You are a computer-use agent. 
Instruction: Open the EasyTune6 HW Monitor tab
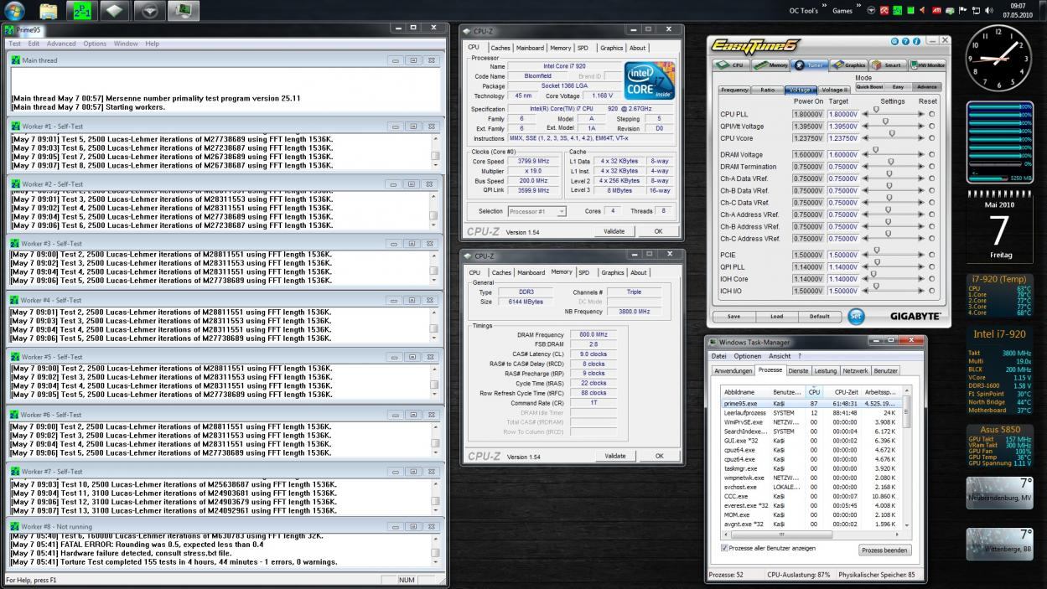click(x=925, y=65)
